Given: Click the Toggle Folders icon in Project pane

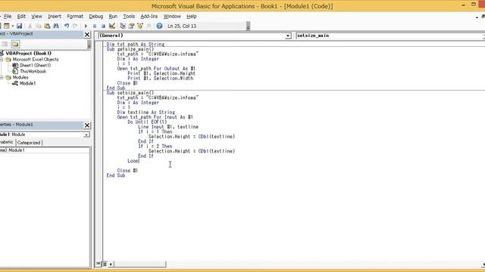Looking at the screenshot, I should tap(15, 44).
